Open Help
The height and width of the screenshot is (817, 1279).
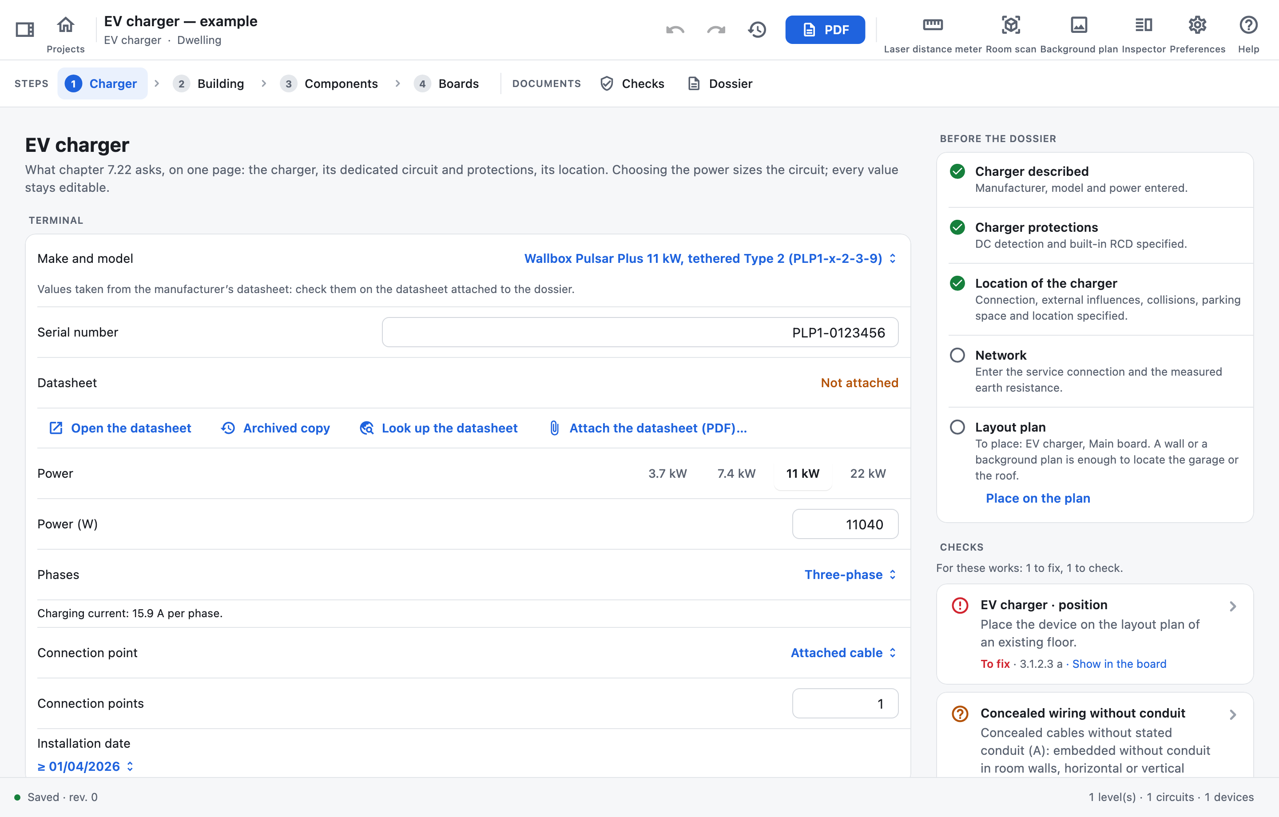[x=1248, y=34]
